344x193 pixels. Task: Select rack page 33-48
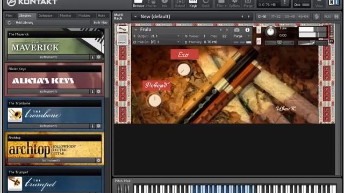click(289, 17)
